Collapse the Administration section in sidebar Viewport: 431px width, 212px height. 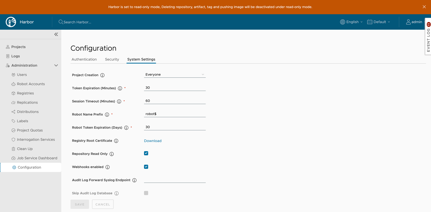point(56,65)
